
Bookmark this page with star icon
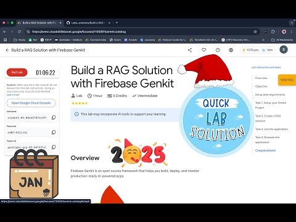(x=255, y=31)
